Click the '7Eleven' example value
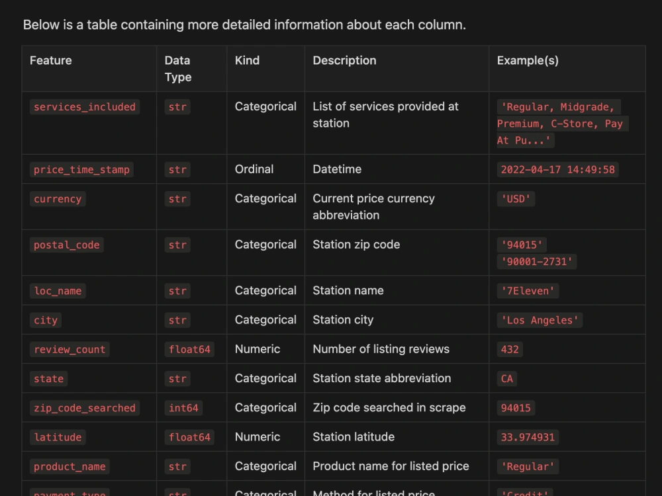Screen dimensions: 662x496 click(528, 290)
